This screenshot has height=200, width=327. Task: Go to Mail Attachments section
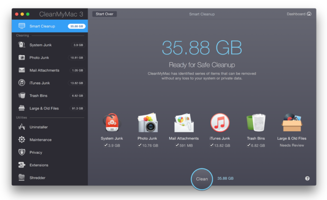pos(50,70)
